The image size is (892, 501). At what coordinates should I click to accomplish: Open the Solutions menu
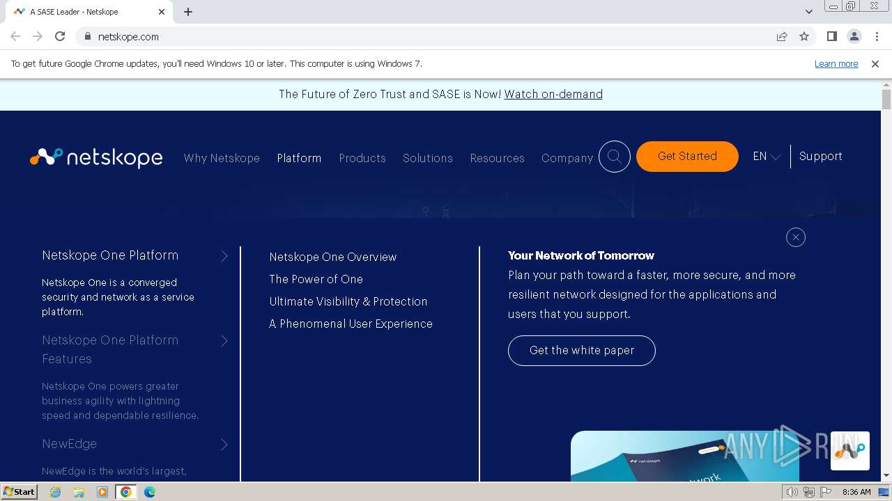pyautogui.click(x=428, y=158)
